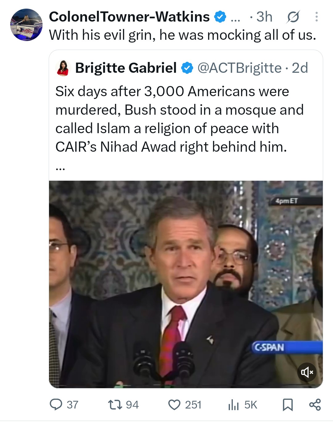Open the quoted tweet text body
The height and width of the screenshot is (427, 333).
[x=179, y=119]
